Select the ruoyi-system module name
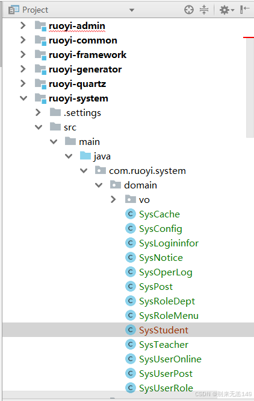Image resolution: width=254 pixels, height=401 pixels. tap(78, 98)
